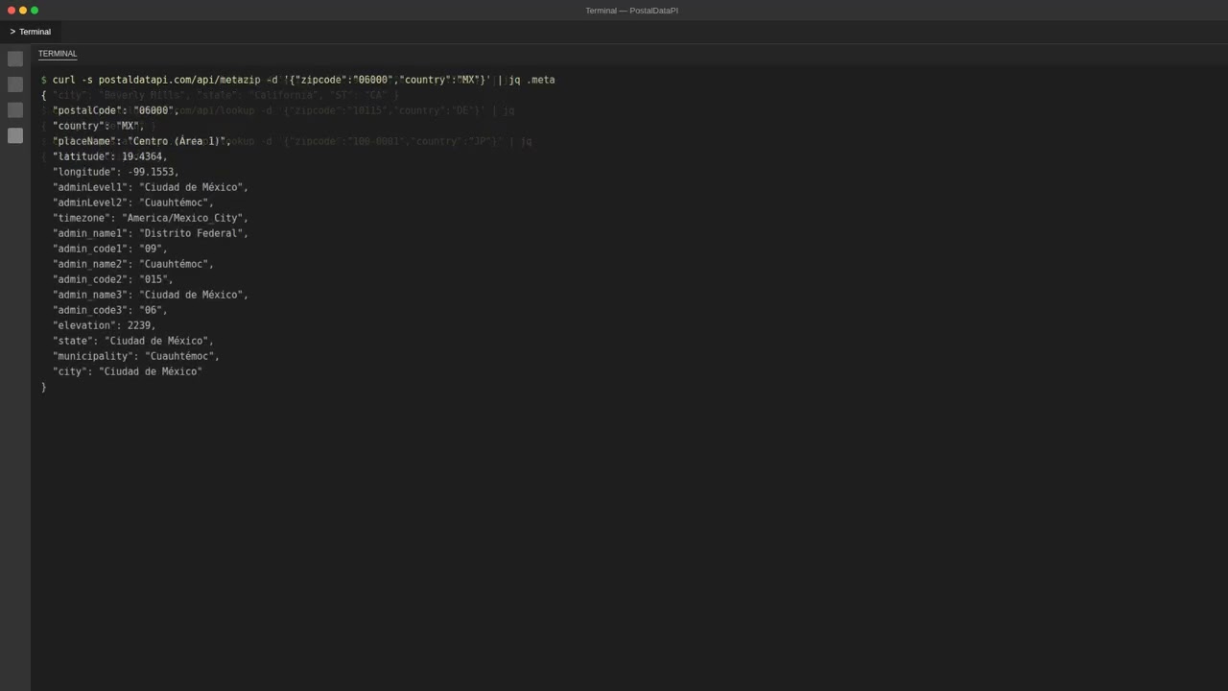Image resolution: width=1228 pixels, height=691 pixels.
Task: Select the "adminLevel1": "Ciudad de México" line
Action: 151,187
